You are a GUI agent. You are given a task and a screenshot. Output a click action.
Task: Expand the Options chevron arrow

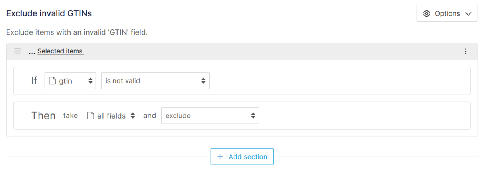468,14
